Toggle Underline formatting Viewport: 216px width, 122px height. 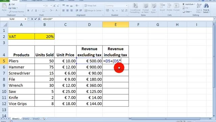coord(36,11)
